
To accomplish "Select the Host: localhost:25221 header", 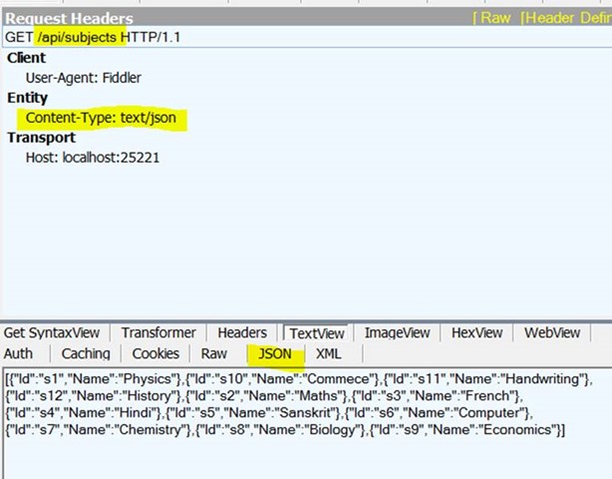I will click(93, 158).
